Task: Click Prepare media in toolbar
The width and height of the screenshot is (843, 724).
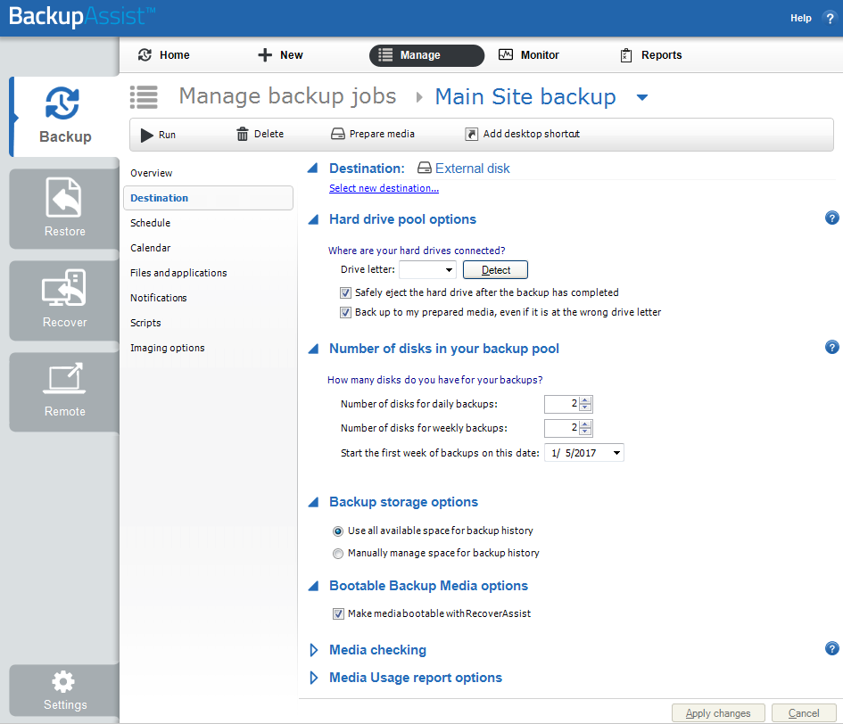Action: [373, 134]
